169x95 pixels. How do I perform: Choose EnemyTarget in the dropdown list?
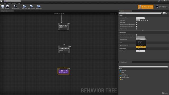(x=141, y=45)
